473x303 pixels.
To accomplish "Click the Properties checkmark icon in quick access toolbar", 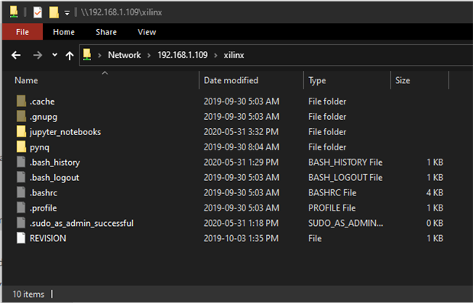I will pyautogui.click(x=37, y=12).
